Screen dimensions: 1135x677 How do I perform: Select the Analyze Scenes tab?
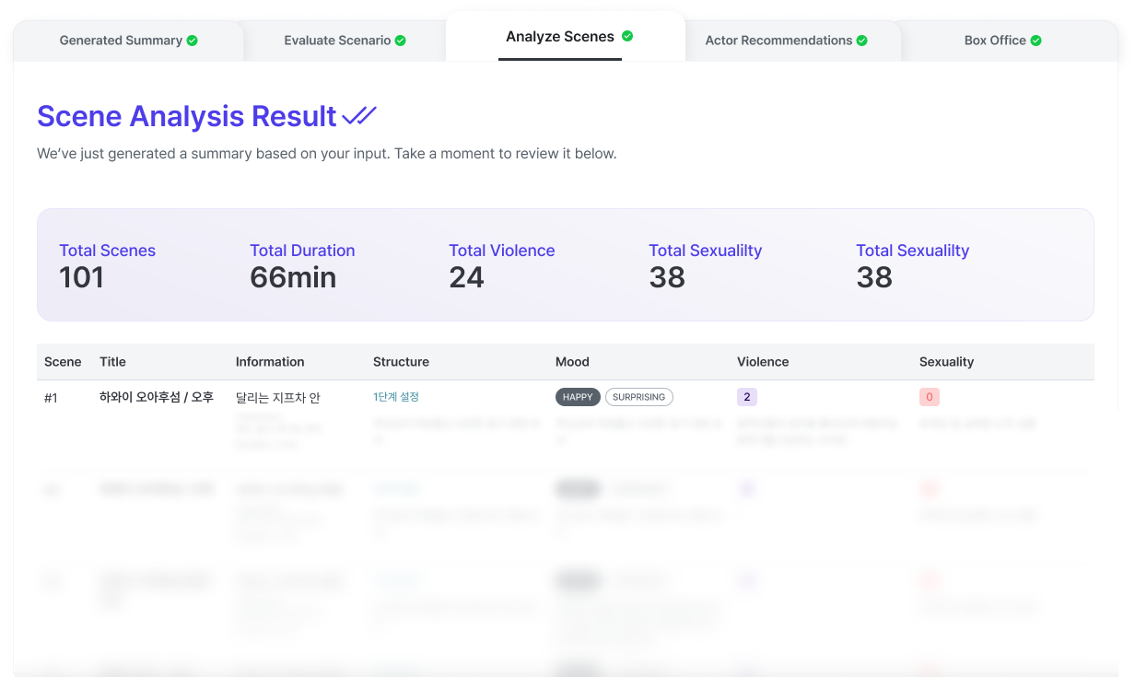tap(566, 37)
